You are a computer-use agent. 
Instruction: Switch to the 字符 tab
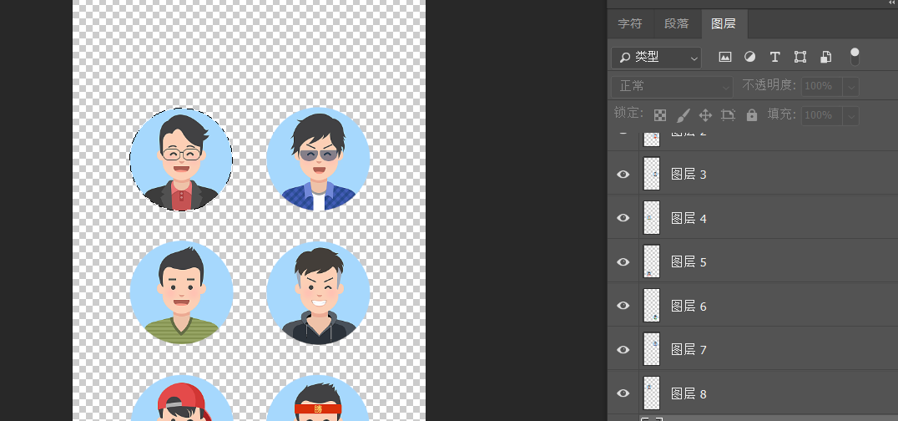click(x=630, y=24)
